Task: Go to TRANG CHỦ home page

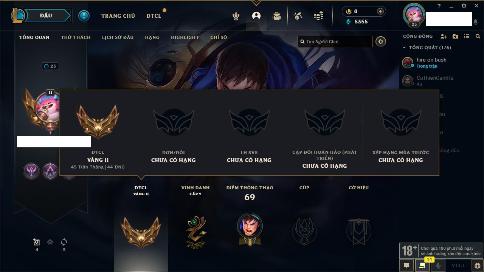Action: tap(118, 16)
